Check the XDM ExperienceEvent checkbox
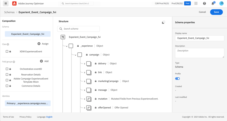 click(x=7, y=51)
